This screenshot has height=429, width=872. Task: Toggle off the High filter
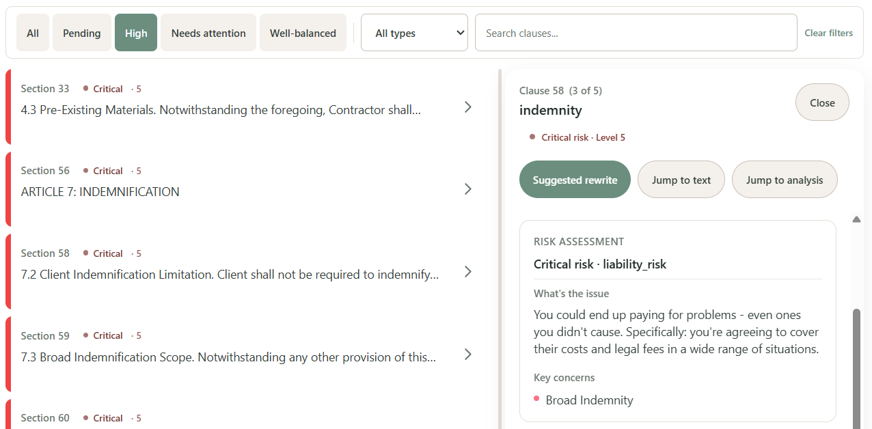click(x=135, y=32)
